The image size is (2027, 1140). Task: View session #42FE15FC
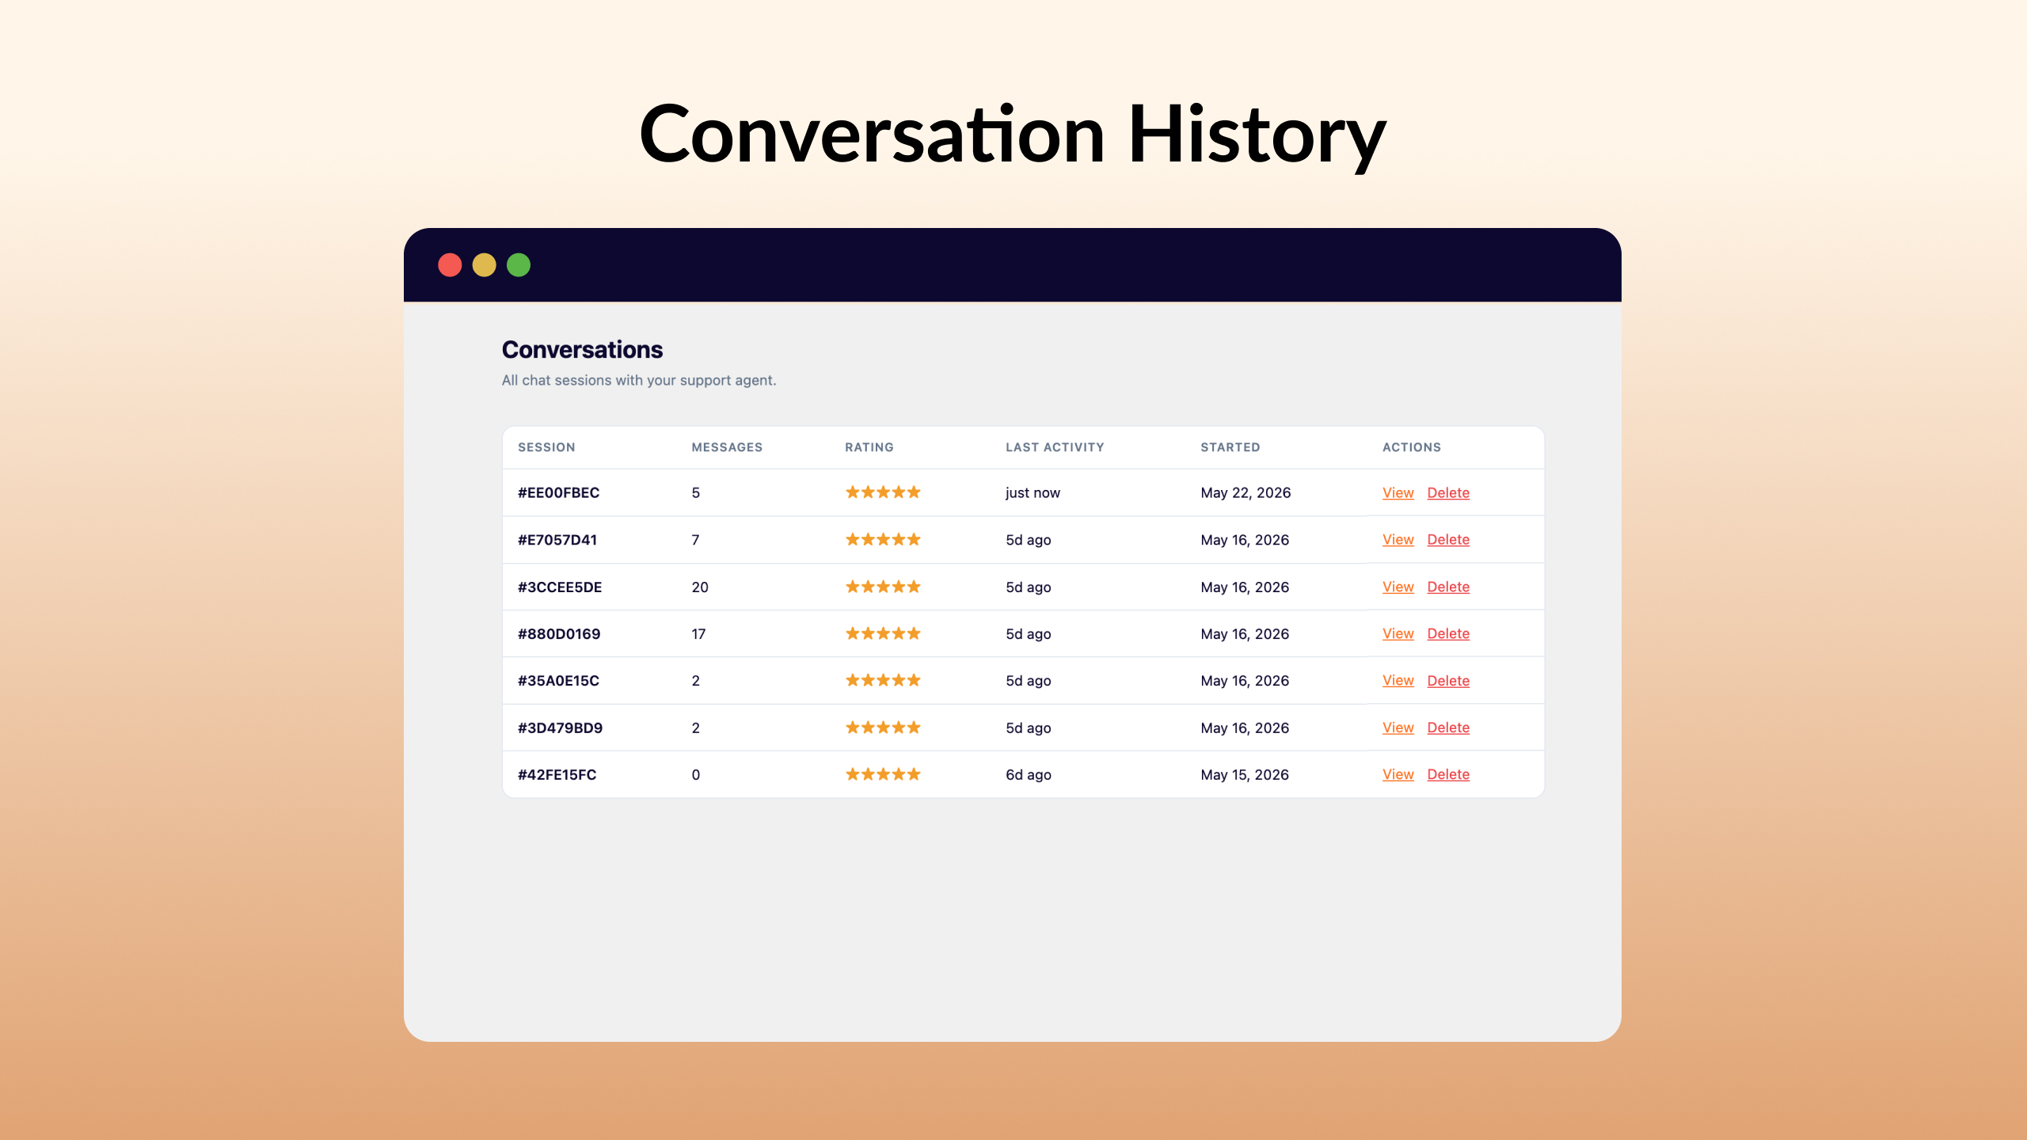coord(1398,774)
